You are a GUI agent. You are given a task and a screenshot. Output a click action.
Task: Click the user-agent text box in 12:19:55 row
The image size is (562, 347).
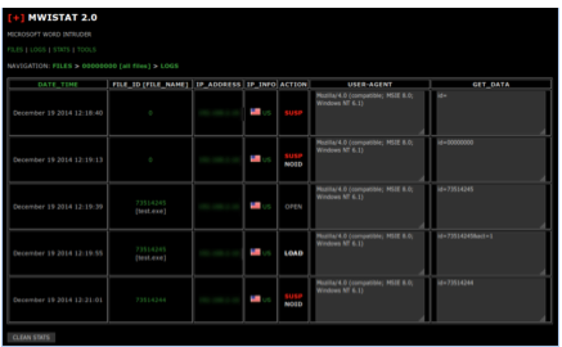point(370,253)
